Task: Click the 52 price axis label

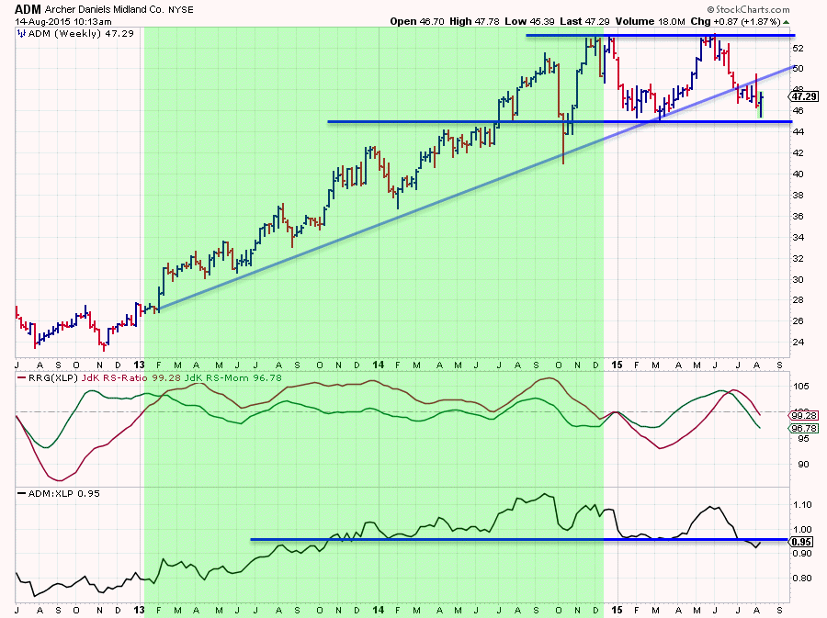Action: (x=798, y=48)
